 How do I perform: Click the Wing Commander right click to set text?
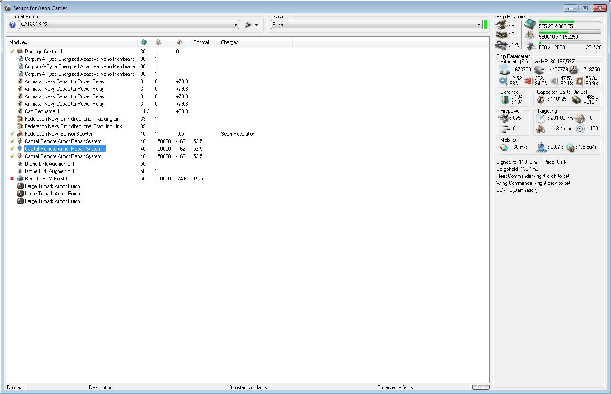533,183
